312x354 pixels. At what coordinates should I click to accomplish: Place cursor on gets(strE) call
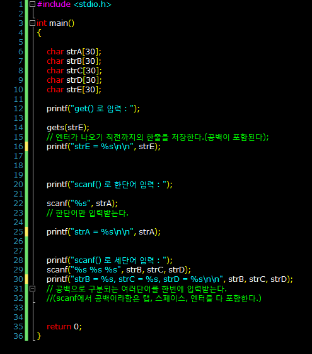pos(68,128)
